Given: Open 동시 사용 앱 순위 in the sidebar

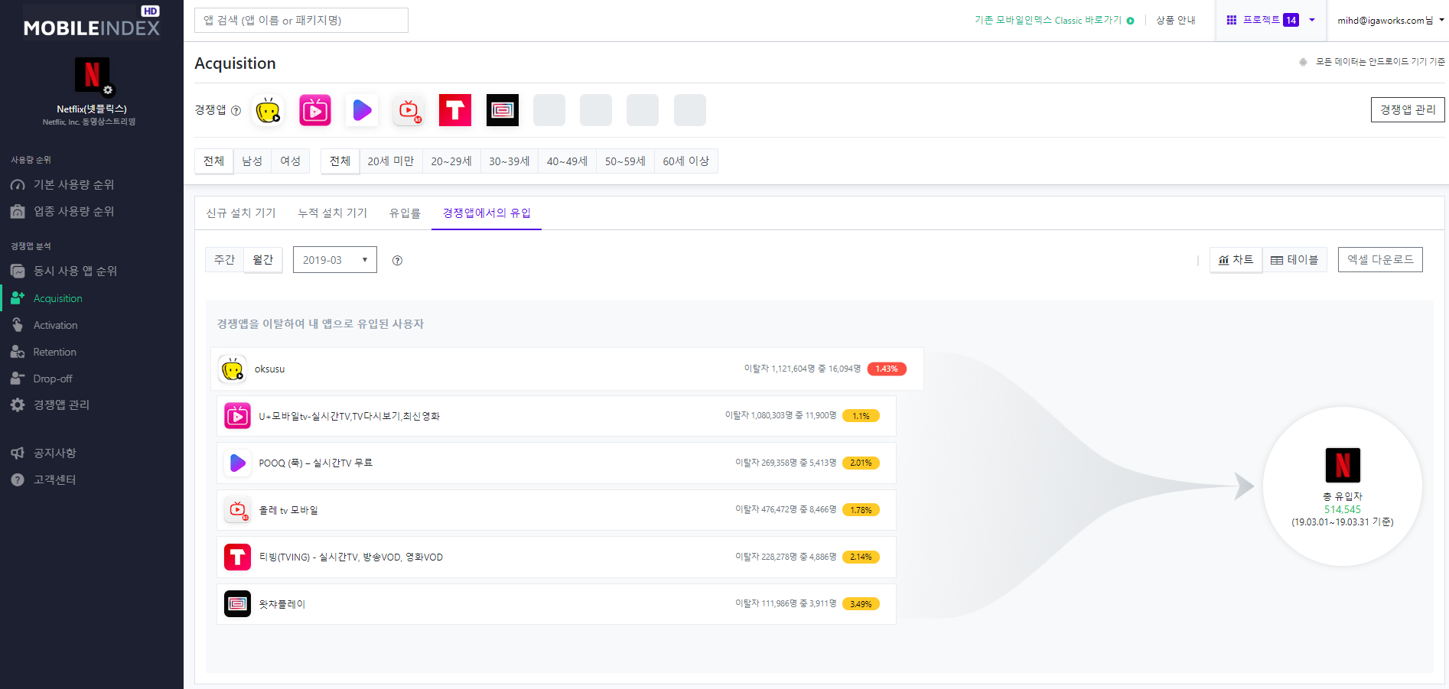Looking at the screenshot, I should 75,271.
